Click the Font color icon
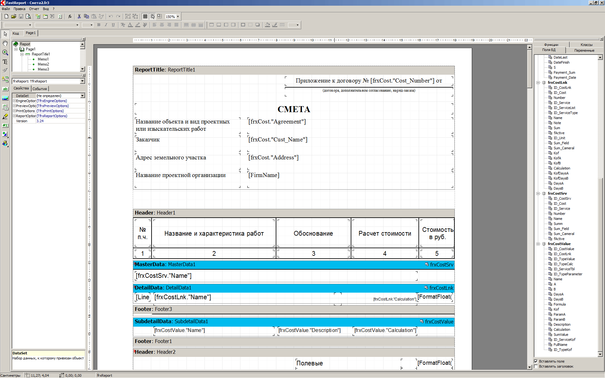Viewport: 605px width, 378px height. pos(130,25)
